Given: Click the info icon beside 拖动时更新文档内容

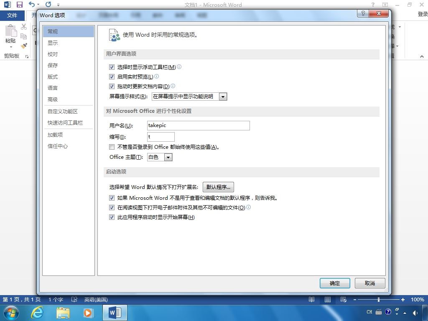Looking at the screenshot, I should 173,86.
